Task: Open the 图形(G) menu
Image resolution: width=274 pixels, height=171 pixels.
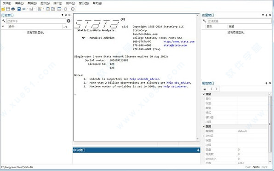Action: [45, 3]
